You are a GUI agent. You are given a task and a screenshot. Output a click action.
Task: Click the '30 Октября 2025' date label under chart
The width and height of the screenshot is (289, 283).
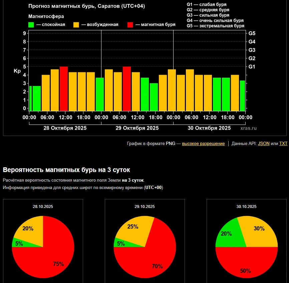[209, 128]
